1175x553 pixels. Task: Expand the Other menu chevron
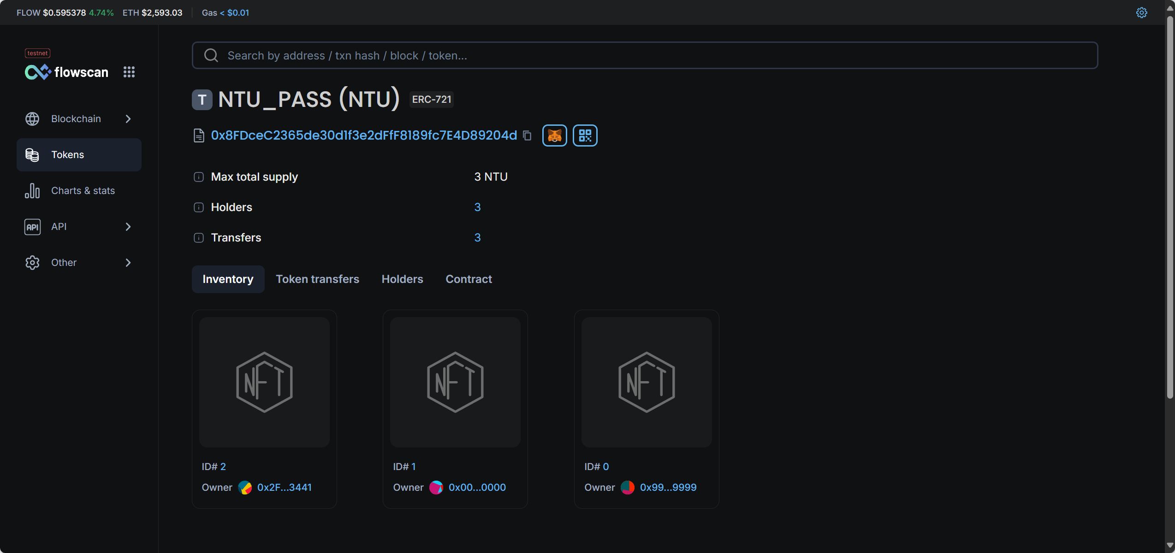point(128,263)
